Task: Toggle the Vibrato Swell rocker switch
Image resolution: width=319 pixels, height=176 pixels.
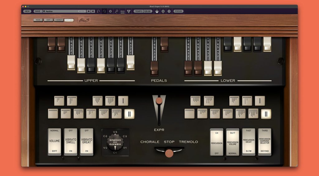Action: (x=71, y=142)
